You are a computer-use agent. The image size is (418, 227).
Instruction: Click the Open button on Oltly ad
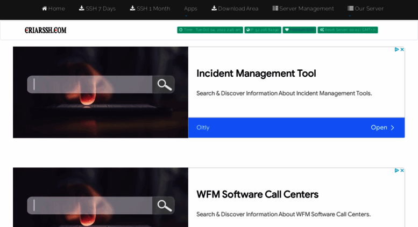[x=382, y=128]
